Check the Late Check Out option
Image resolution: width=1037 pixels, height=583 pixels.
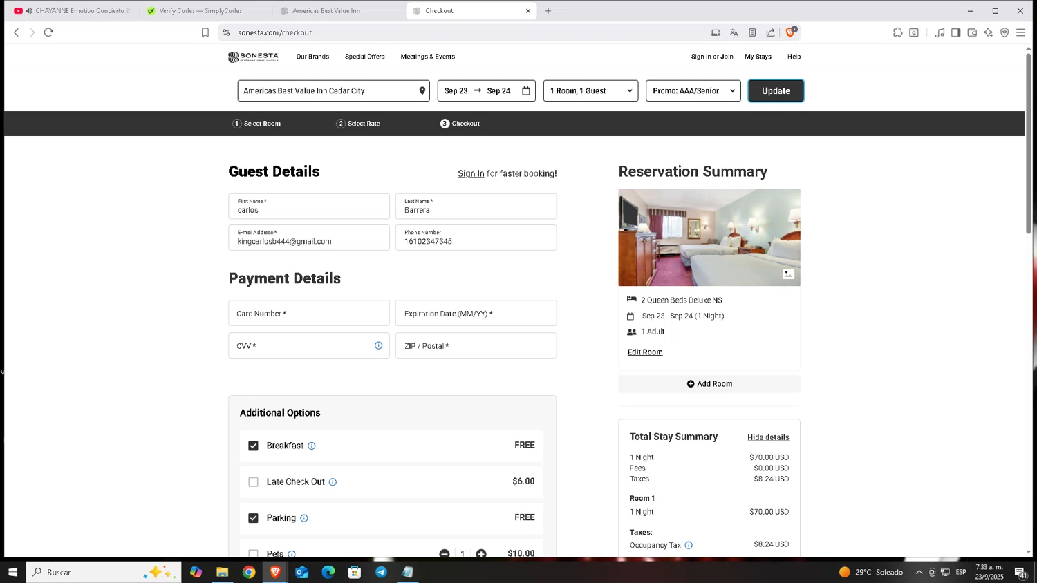pyautogui.click(x=253, y=482)
